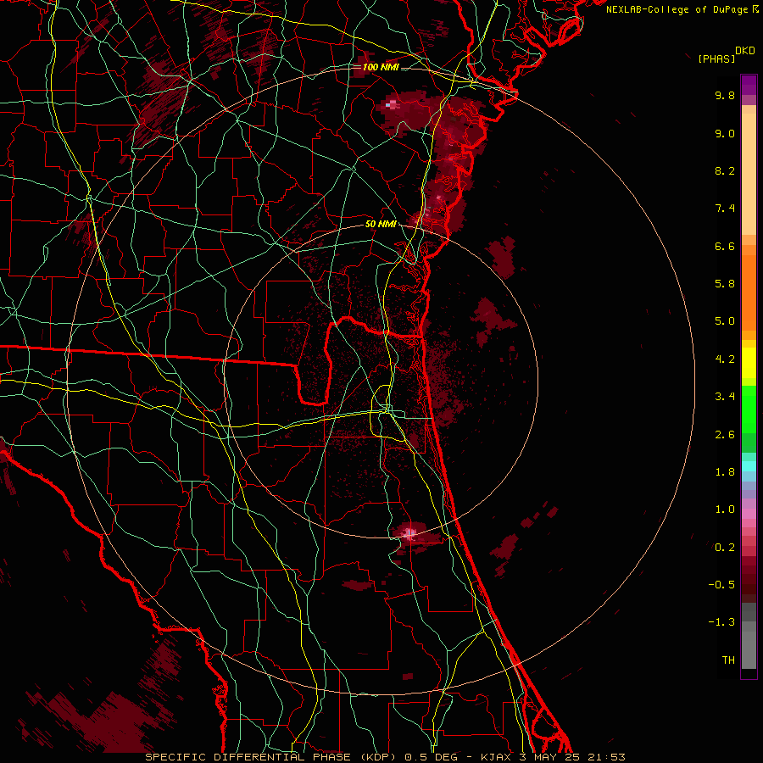Click the DKD [PHAS] units label
Screen dimensions: 763x763
(x=727, y=54)
